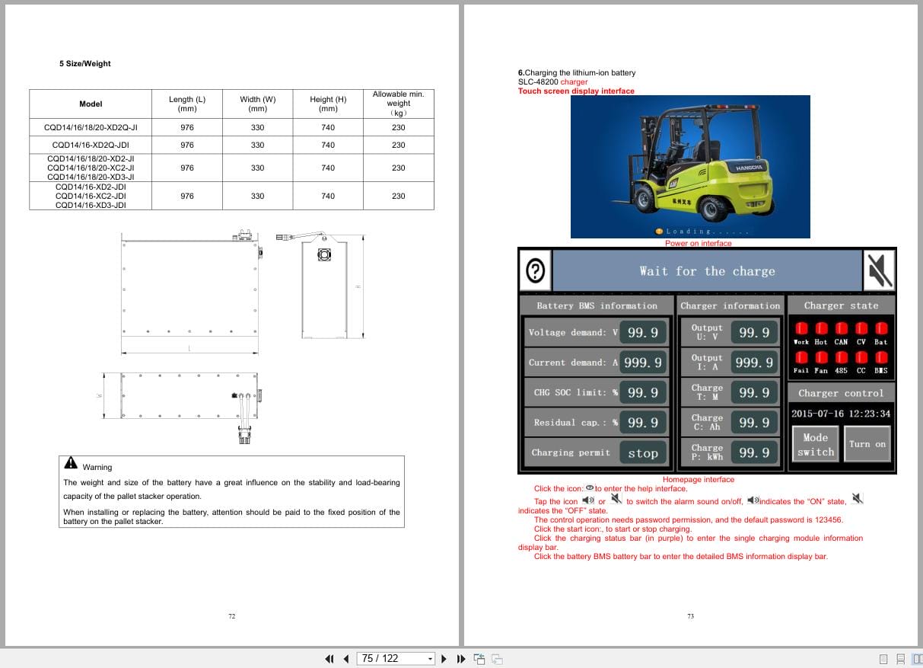Toggle the two-page book view mode
923x668 pixels.
click(x=918, y=658)
